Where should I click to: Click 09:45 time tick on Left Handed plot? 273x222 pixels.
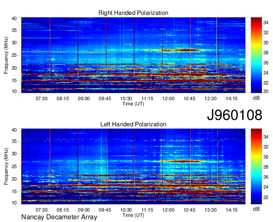[x=105, y=210]
